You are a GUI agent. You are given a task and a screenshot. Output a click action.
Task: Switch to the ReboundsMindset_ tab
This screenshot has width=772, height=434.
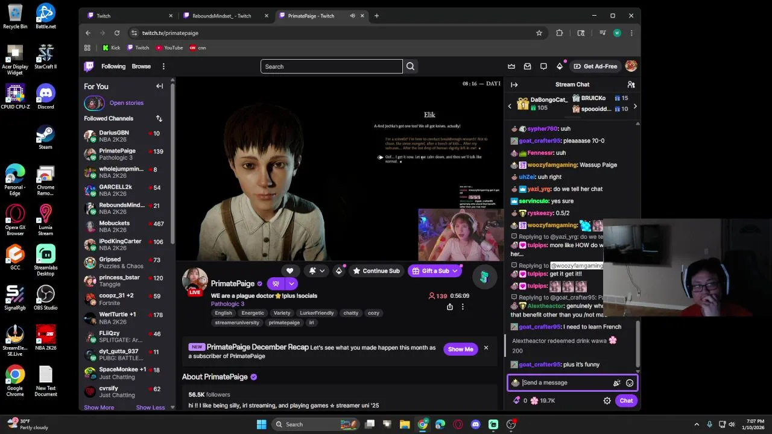[224, 16]
